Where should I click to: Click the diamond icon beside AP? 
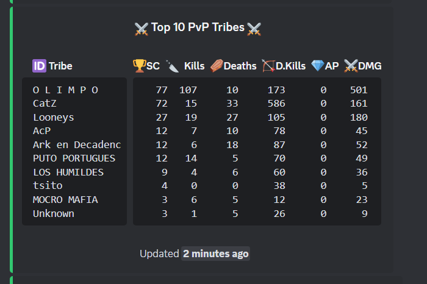(x=318, y=66)
